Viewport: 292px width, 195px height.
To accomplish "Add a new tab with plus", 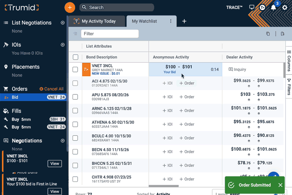I will pos(184,21).
